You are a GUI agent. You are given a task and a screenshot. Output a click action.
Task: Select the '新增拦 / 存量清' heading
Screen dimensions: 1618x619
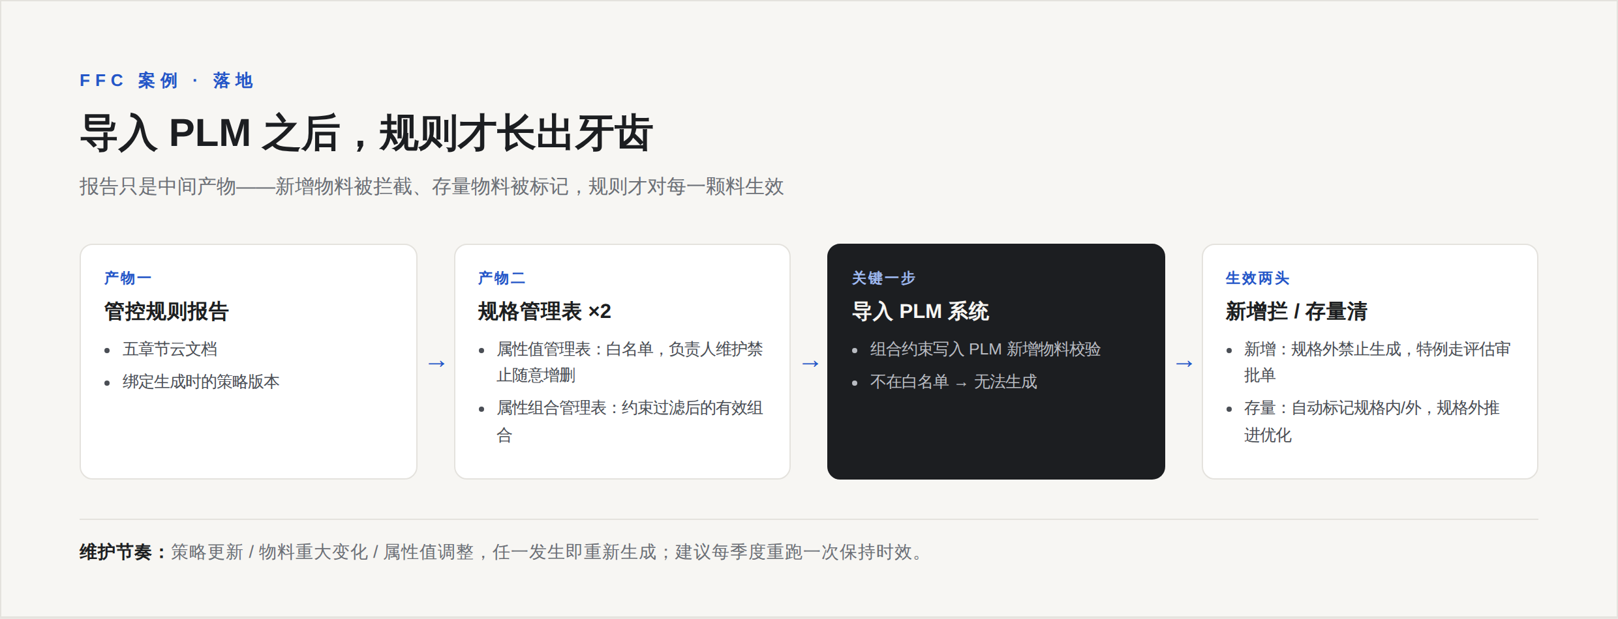pyautogui.click(x=1296, y=311)
